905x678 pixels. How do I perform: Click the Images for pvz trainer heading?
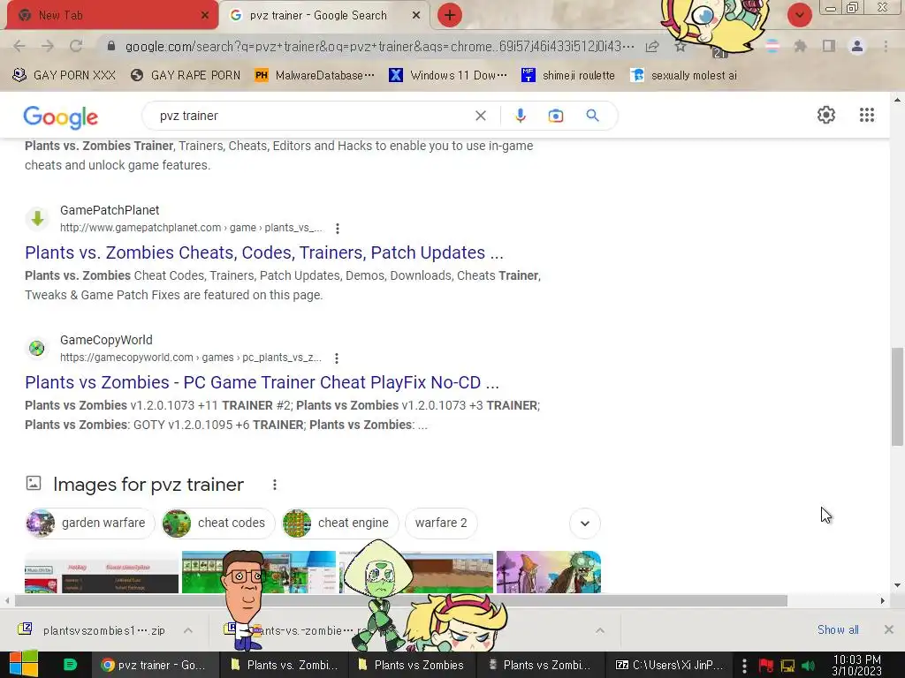click(x=148, y=485)
